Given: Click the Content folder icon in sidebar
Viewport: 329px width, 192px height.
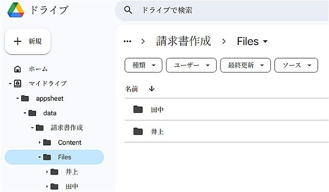Looking at the screenshot, I should point(47,143).
